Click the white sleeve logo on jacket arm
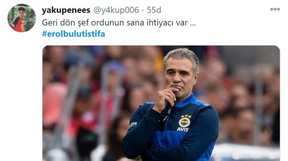 133,125
